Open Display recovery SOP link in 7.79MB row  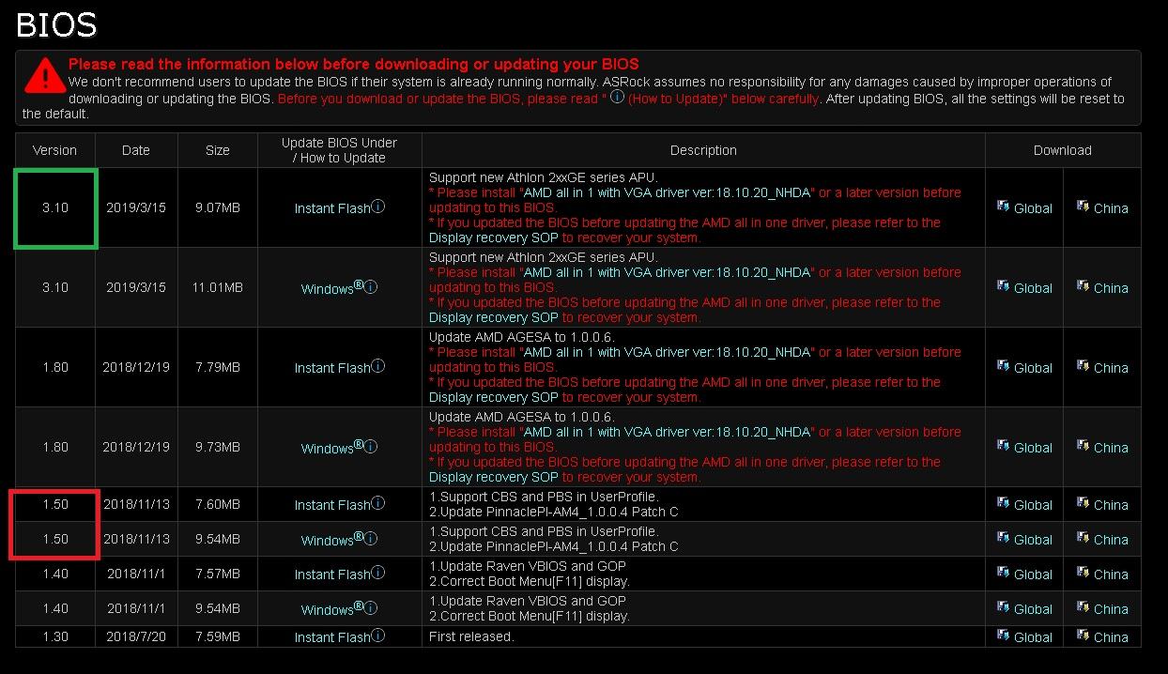click(494, 397)
